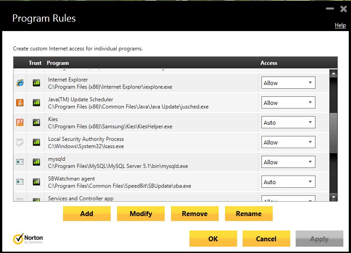351x253 pixels.
Task: Open Access dropdown for Kies
Action: click(x=288, y=122)
